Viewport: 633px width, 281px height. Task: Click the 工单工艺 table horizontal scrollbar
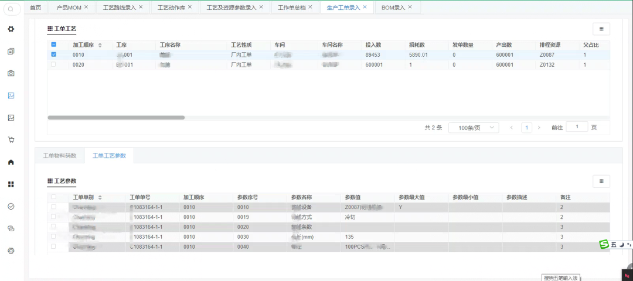pyautogui.click(x=116, y=118)
